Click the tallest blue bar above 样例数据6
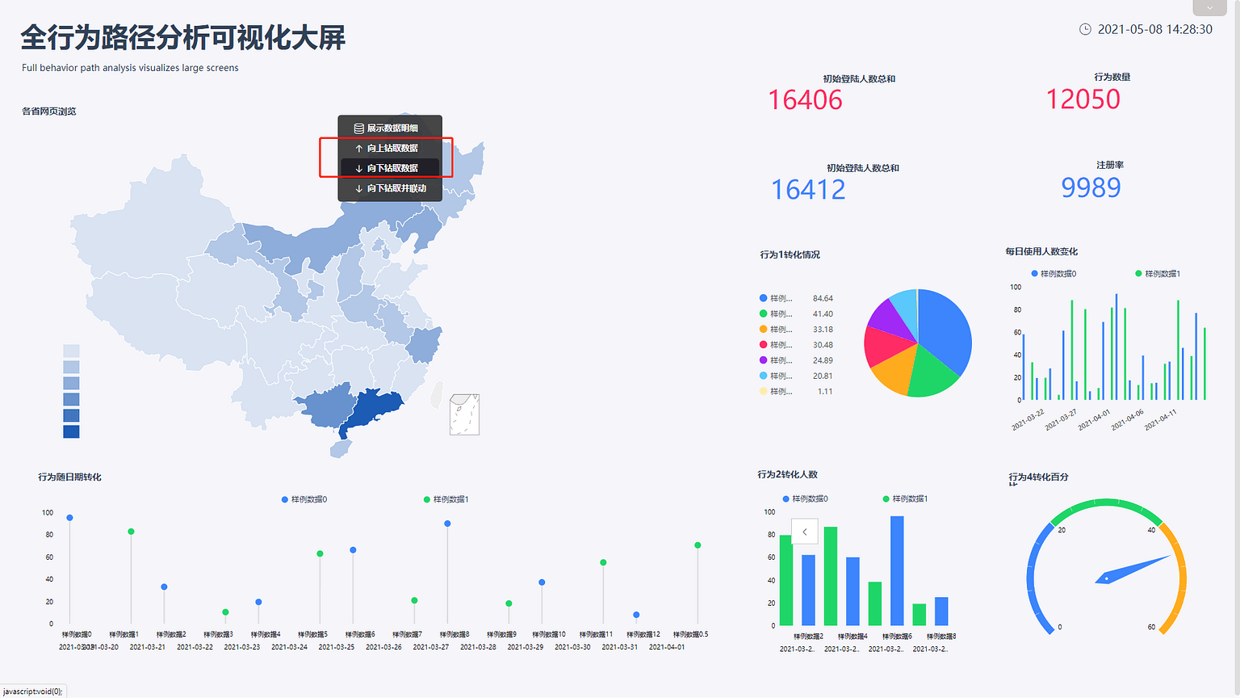 pyautogui.click(x=897, y=570)
